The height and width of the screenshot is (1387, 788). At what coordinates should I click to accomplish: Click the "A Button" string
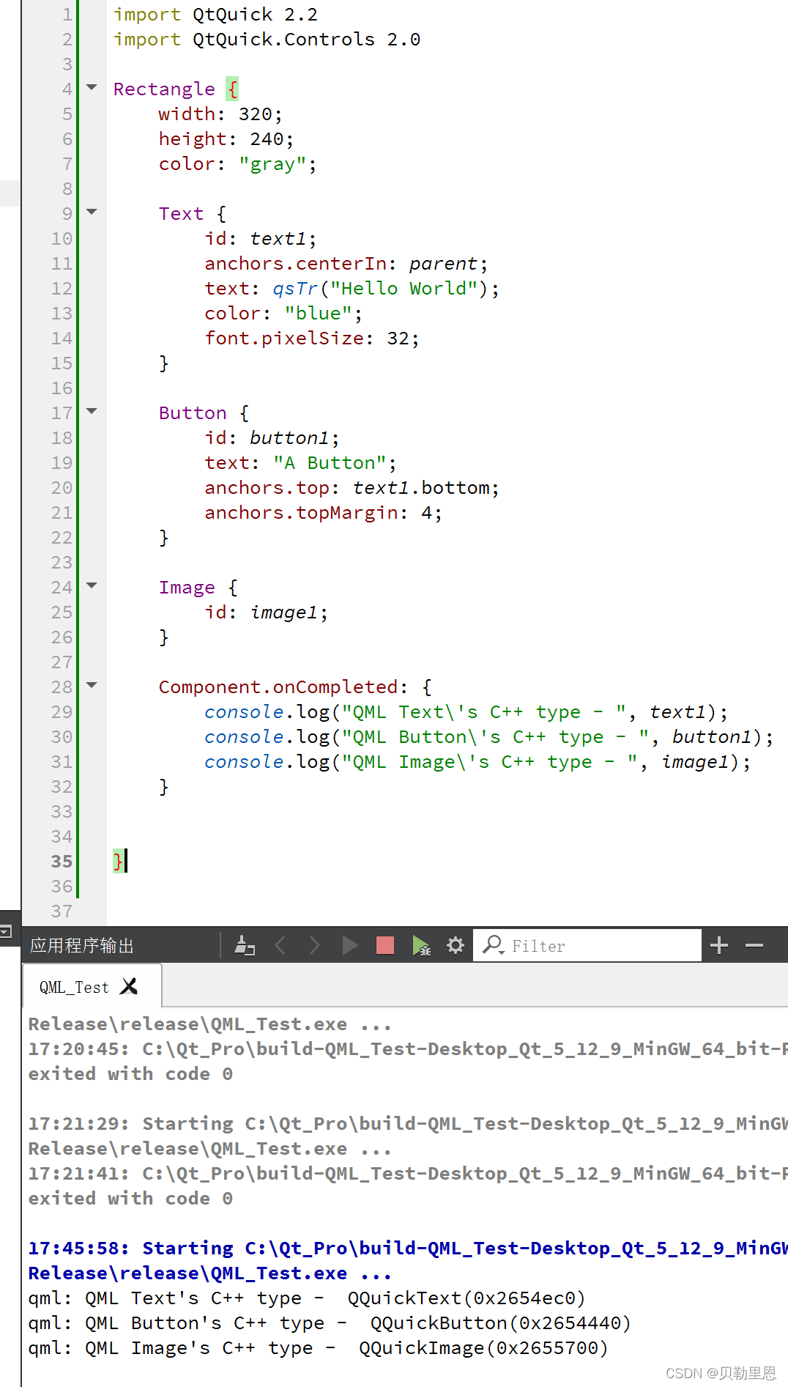pyautogui.click(x=330, y=463)
